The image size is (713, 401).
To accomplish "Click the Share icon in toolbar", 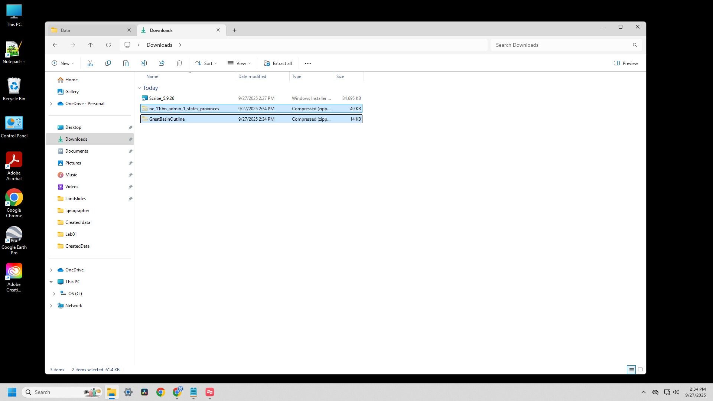I will click(x=162, y=63).
